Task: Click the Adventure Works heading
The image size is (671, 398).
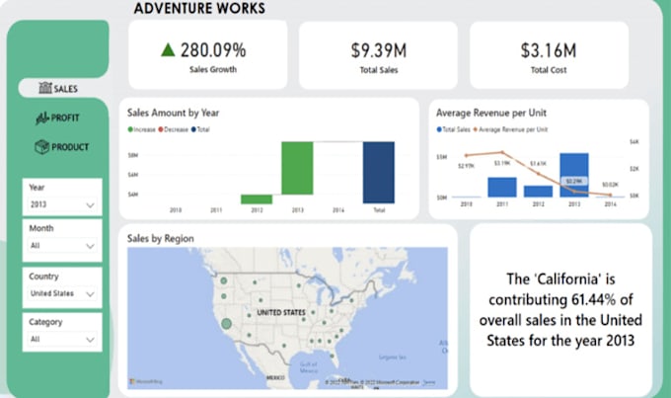Action: tap(199, 8)
